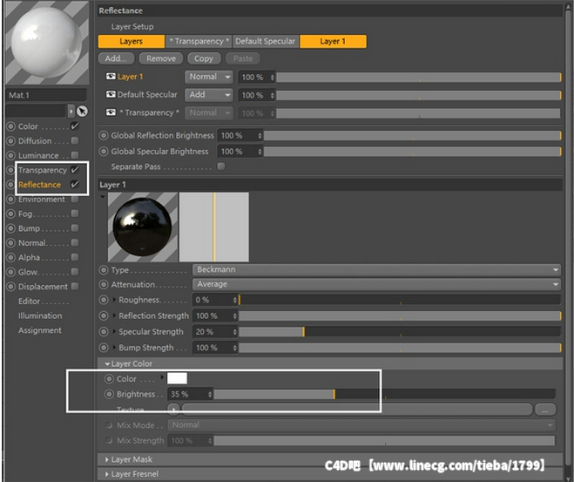This screenshot has height=482, width=574.
Task: Expand the Layer Fresnel section
Action: coord(107,474)
